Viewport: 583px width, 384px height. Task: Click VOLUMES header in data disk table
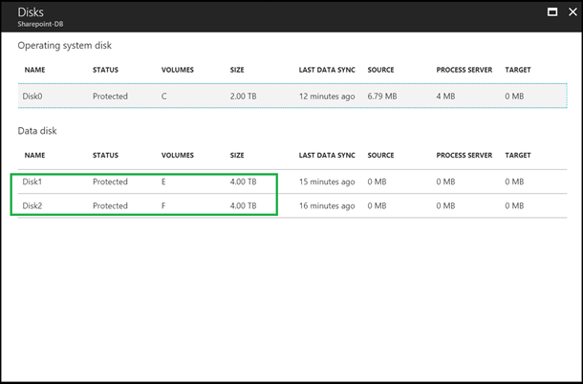(178, 156)
